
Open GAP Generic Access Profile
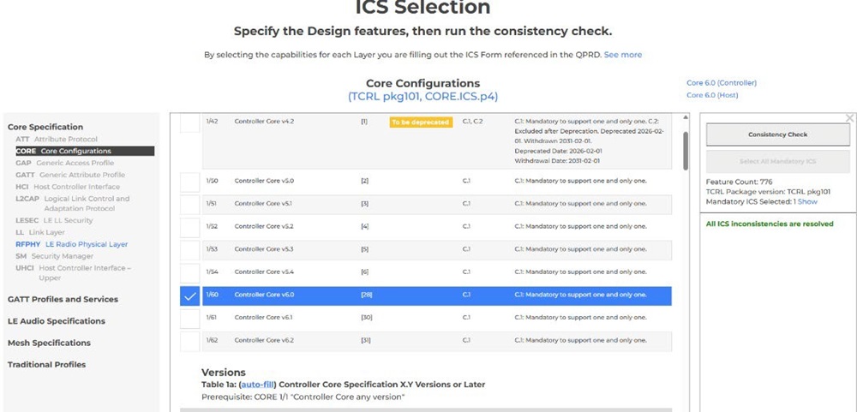point(64,163)
